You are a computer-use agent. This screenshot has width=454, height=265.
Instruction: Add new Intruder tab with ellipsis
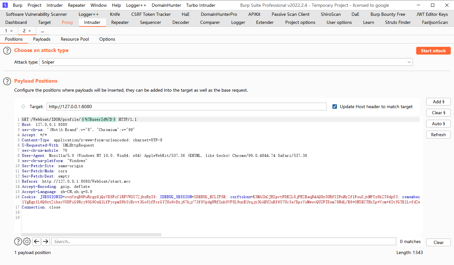point(42,31)
